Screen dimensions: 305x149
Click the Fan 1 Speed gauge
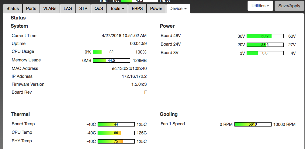253,124
